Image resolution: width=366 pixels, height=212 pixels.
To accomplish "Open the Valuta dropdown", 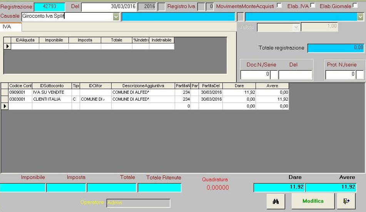I will coord(296,28).
